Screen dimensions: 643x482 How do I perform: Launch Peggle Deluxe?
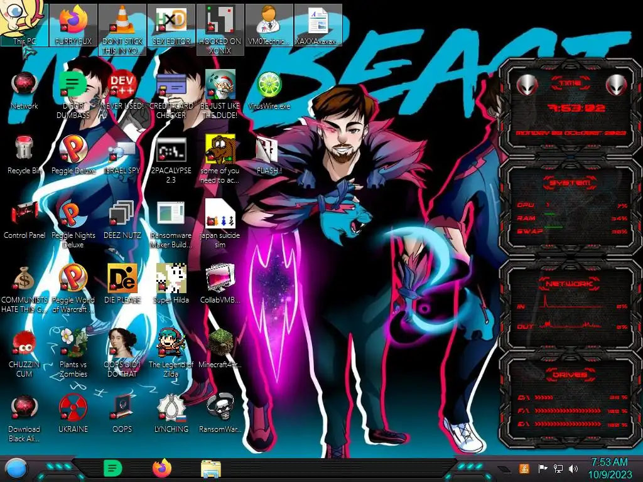point(73,155)
